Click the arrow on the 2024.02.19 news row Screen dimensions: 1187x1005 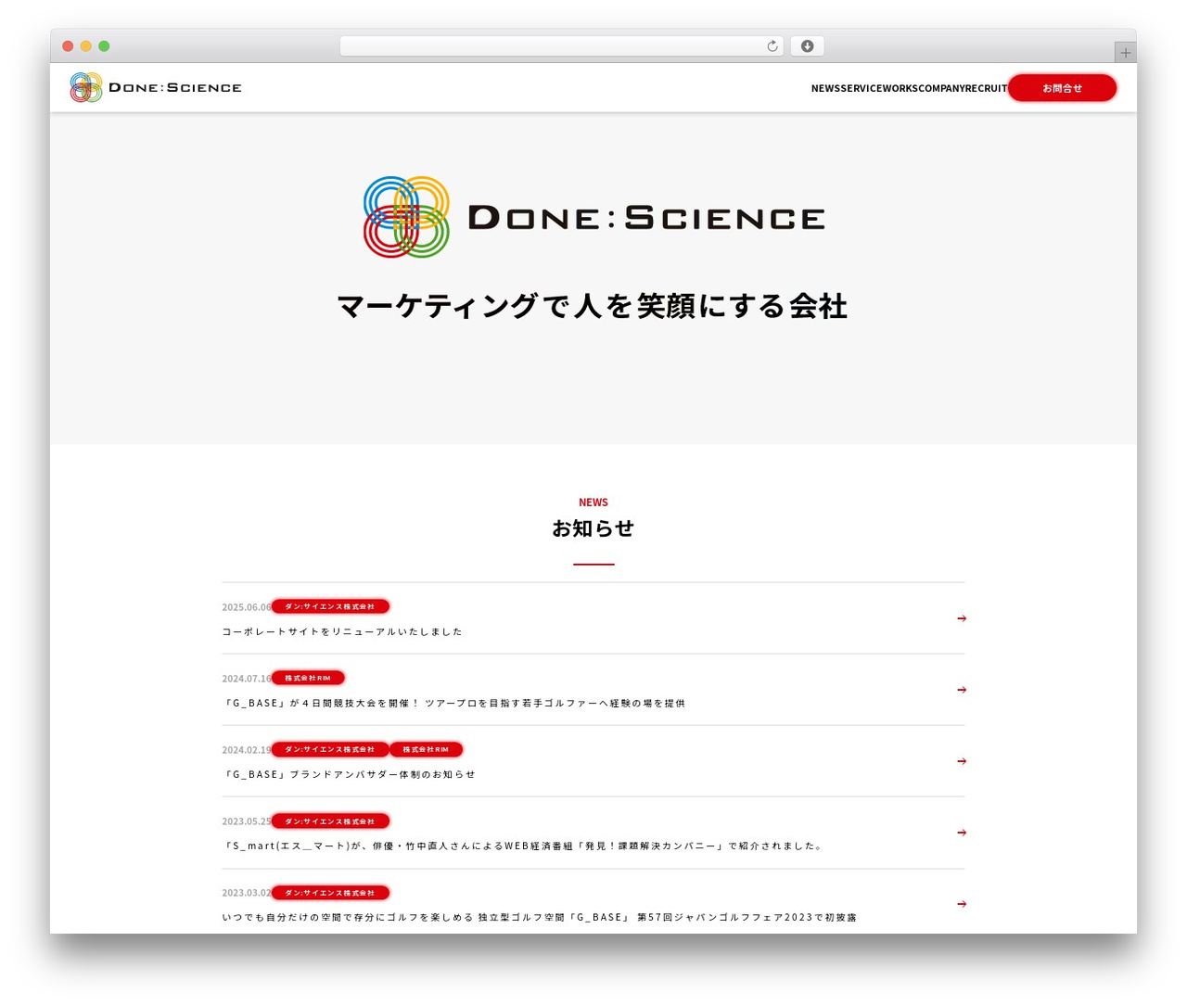coord(962,761)
